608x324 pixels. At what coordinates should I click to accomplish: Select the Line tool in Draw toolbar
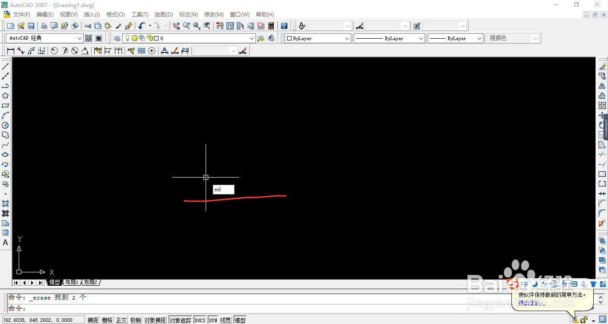5,66
